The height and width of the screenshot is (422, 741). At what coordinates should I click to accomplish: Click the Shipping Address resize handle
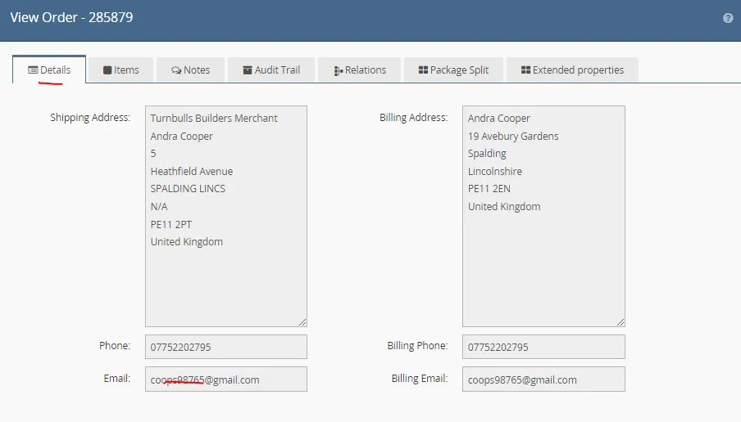(302, 322)
